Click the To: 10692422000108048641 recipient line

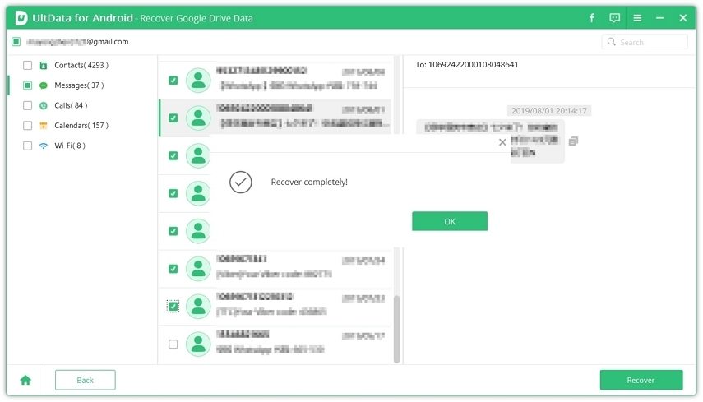pyautogui.click(x=467, y=65)
